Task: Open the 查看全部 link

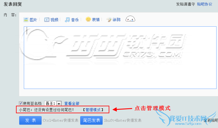Action: coord(72,103)
